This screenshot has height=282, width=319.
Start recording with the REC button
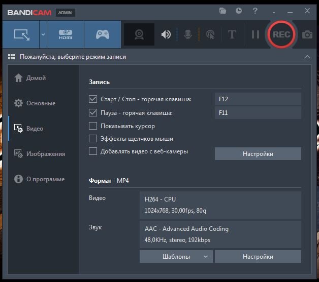pyautogui.click(x=281, y=34)
